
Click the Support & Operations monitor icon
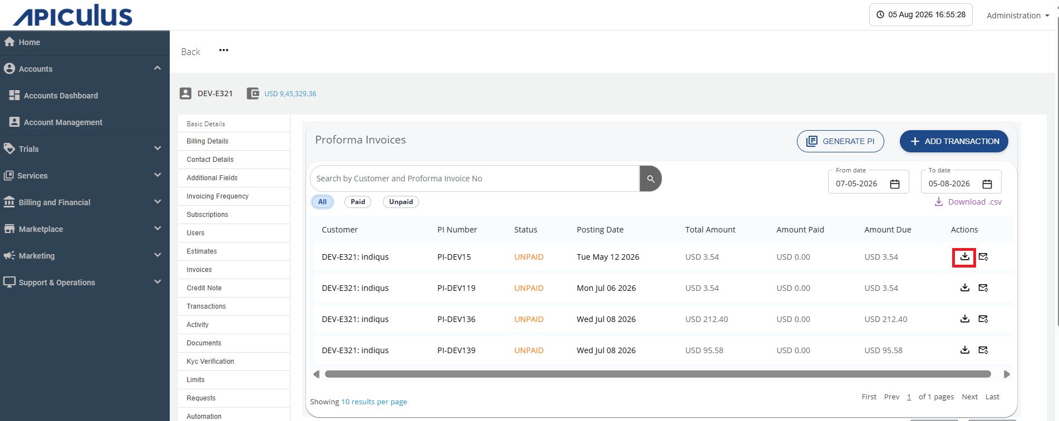pyautogui.click(x=9, y=282)
